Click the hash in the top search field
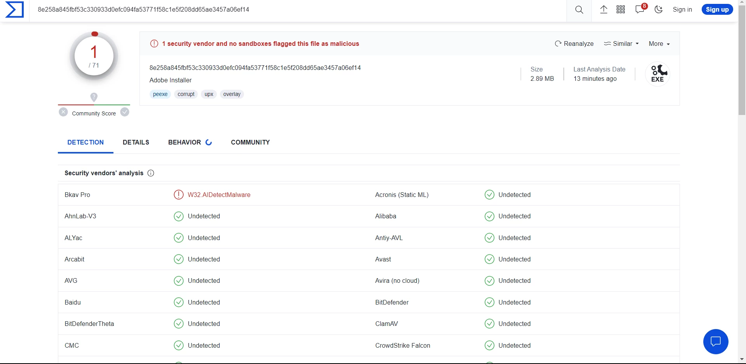This screenshot has width=746, height=364. tap(143, 10)
